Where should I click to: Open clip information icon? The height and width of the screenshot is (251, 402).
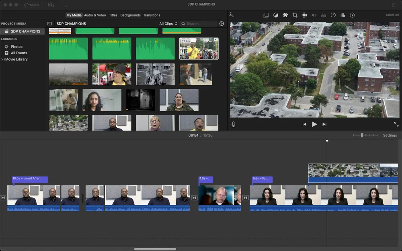[x=352, y=15]
